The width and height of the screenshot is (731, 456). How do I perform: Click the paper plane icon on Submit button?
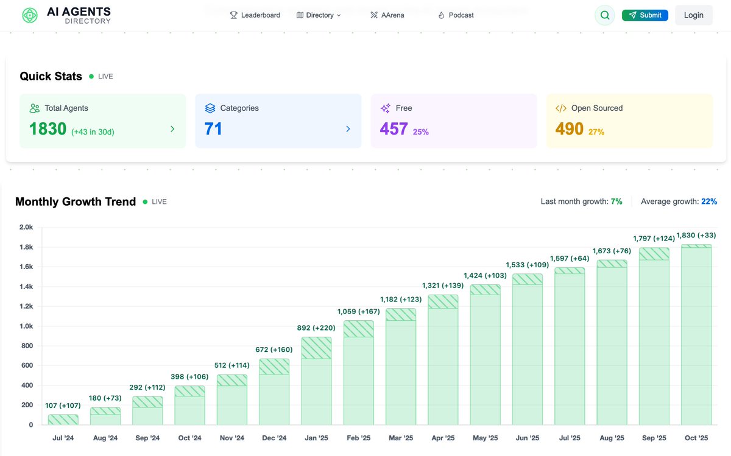634,15
